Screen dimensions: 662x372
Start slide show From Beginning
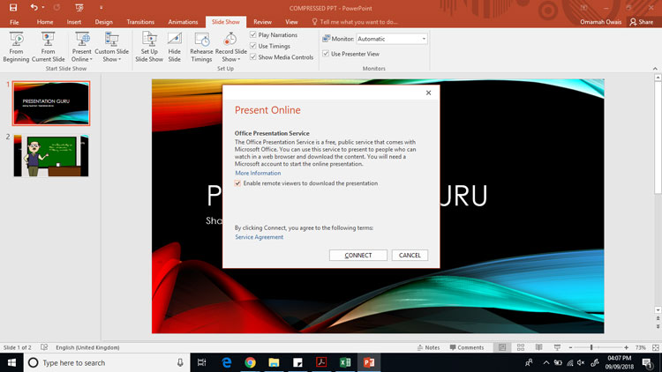point(16,47)
